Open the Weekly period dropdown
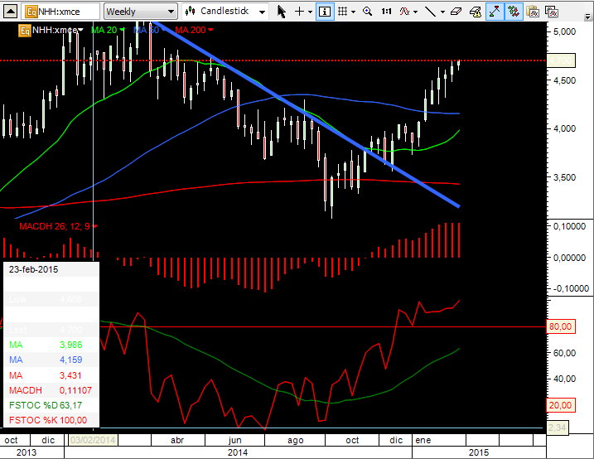 (141, 12)
